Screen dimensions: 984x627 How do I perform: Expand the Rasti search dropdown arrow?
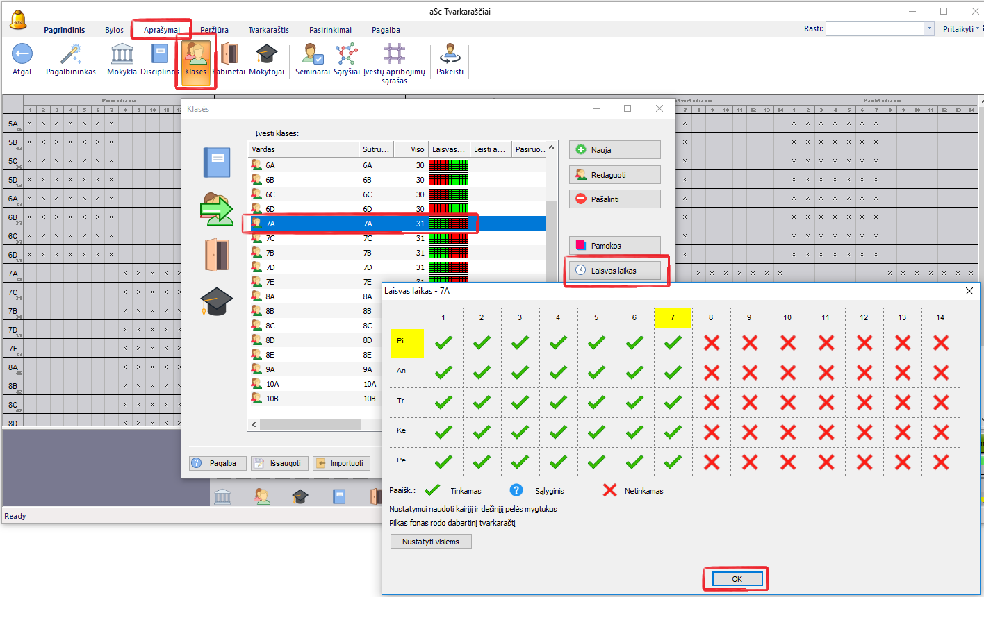929,28
